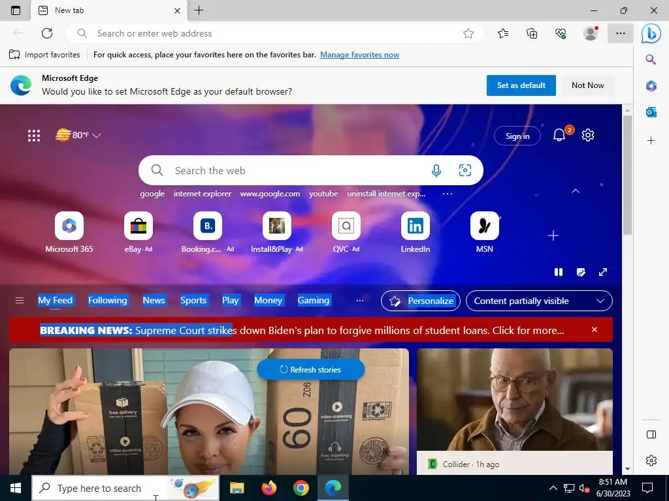
Task: Collapse the quick links section
Action: point(576,191)
